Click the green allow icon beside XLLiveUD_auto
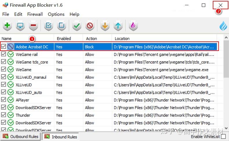This screenshot has width=229, height=141. coord(10,92)
